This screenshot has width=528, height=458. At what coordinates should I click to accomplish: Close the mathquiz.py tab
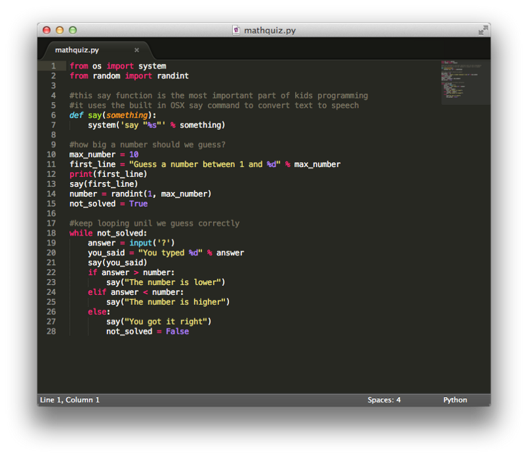137,50
